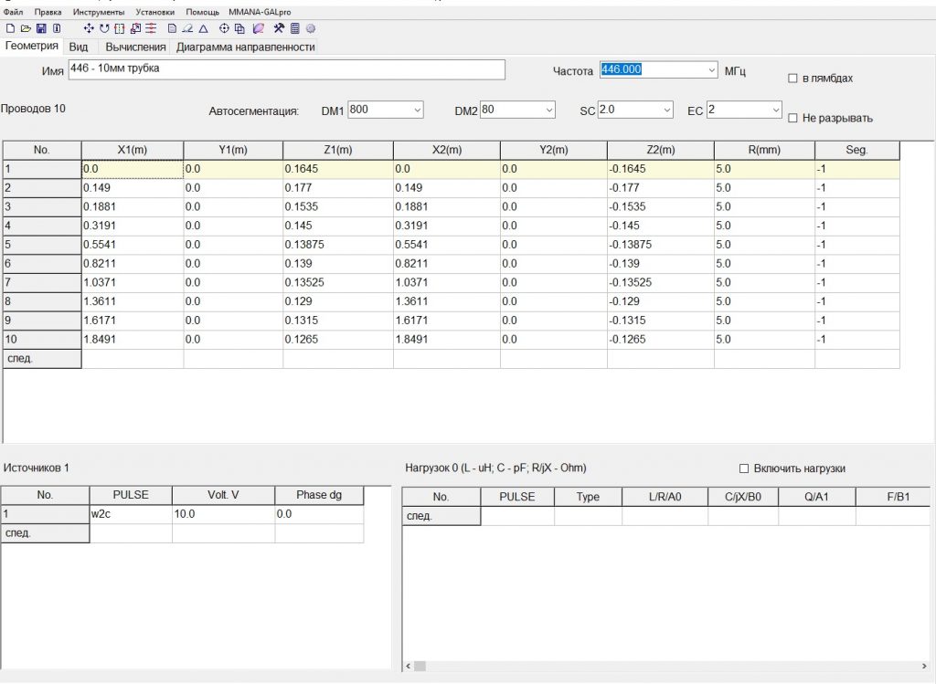Expand the Частота frequency dropdown

click(x=712, y=70)
